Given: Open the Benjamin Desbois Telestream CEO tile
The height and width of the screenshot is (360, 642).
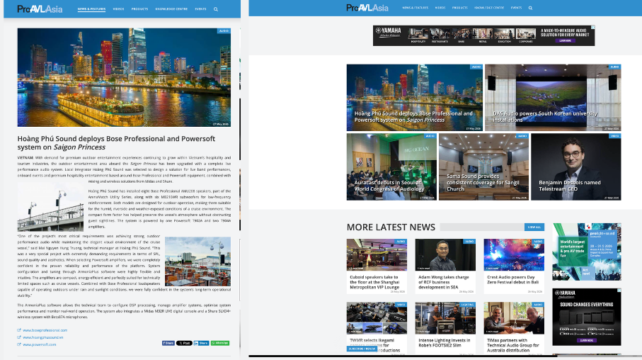Looking at the screenshot, I should pos(575,167).
